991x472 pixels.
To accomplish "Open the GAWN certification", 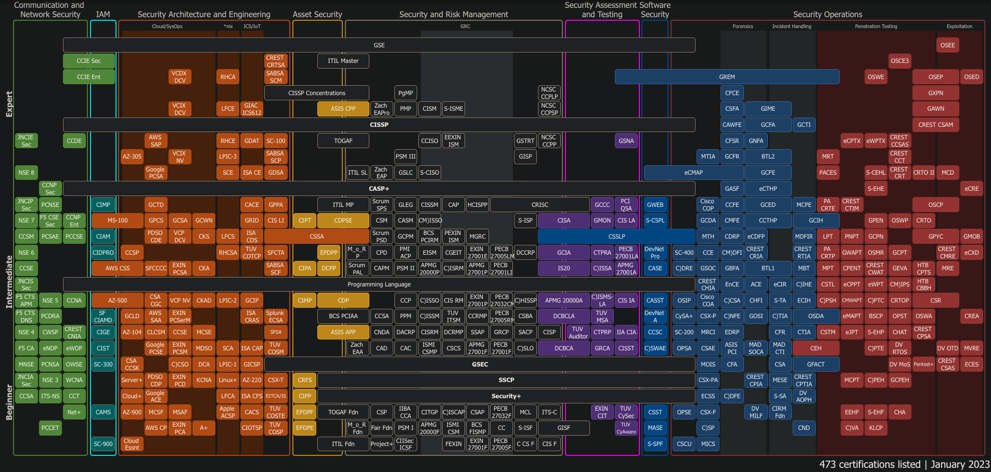I will pyautogui.click(x=936, y=109).
